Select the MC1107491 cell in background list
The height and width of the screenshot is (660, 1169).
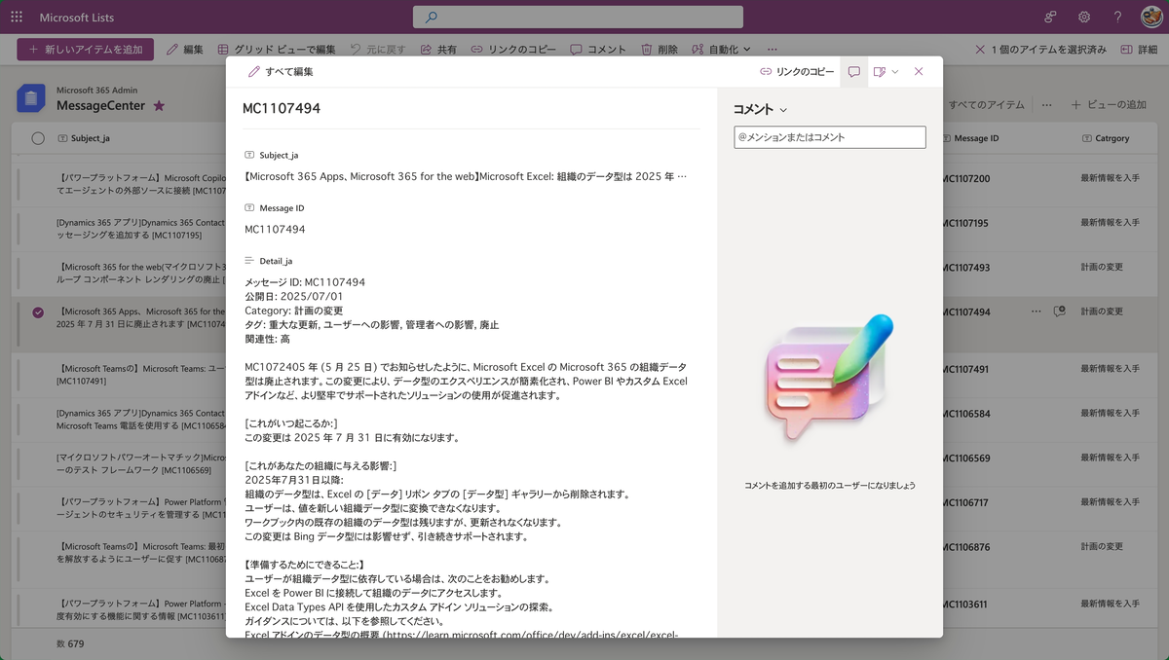click(965, 370)
